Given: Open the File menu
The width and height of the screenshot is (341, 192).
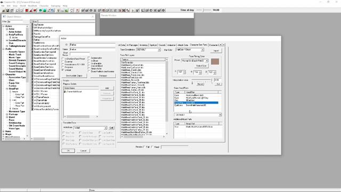Looking at the screenshot, I should 3,6.
